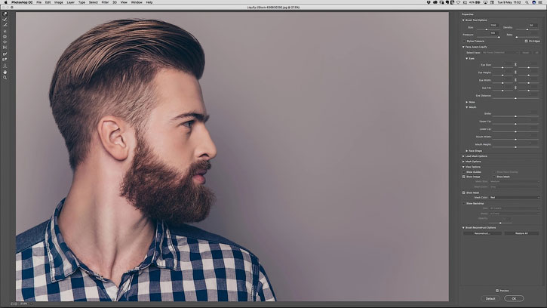The width and height of the screenshot is (547, 308).
Task: Select the Forward Warp tool
Action: tap(5, 14)
